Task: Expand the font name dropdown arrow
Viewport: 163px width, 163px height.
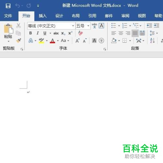Action: (73, 26)
